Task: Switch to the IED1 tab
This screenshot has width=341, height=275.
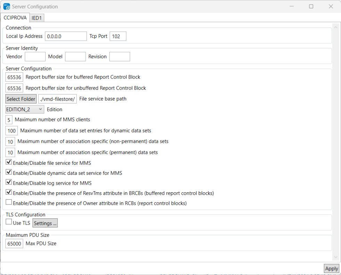Action: click(x=37, y=17)
